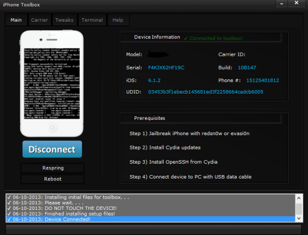Minimize the iPhone Toolbox window

(x=282, y=3)
